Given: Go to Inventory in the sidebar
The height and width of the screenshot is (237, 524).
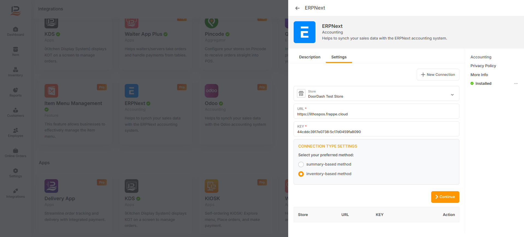Looking at the screenshot, I should pos(16,72).
